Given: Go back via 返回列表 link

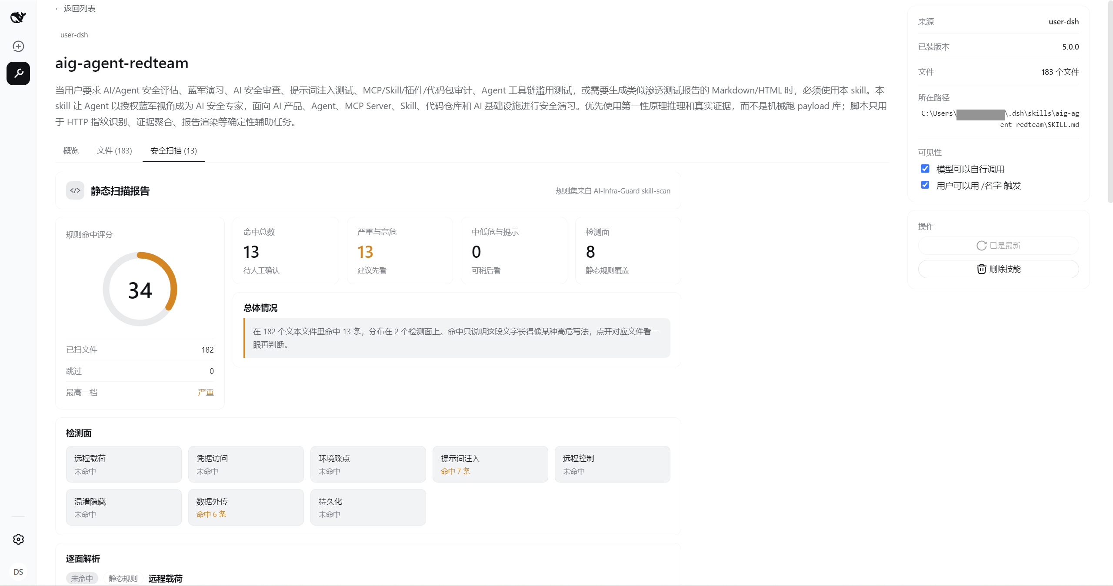Looking at the screenshot, I should (75, 9).
